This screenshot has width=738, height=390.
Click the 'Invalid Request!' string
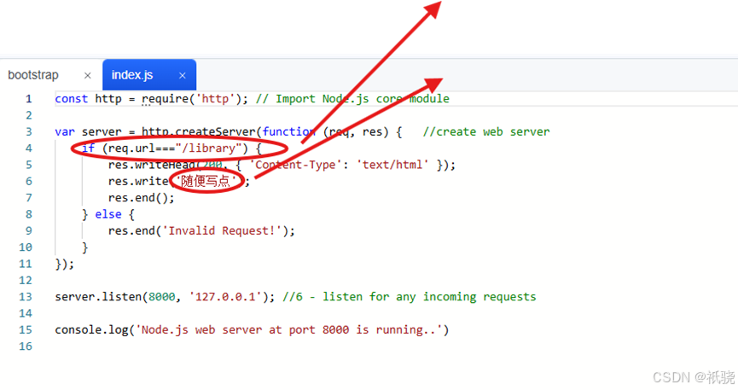tap(222, 230)
